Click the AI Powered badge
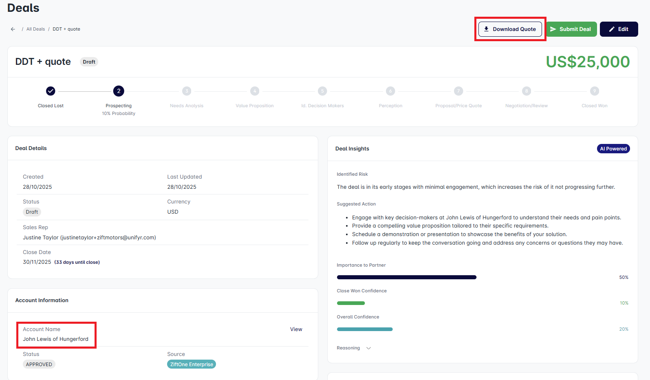Image resolution: width=650 pixels, height=380 pixels. 613,149
